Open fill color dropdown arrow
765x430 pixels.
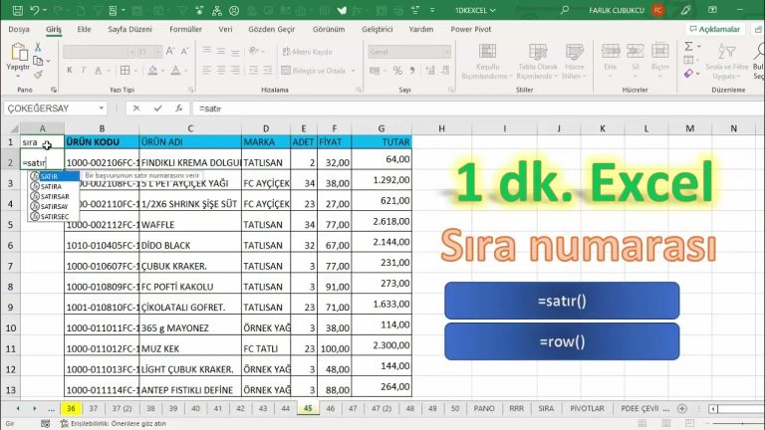(162, 72)
